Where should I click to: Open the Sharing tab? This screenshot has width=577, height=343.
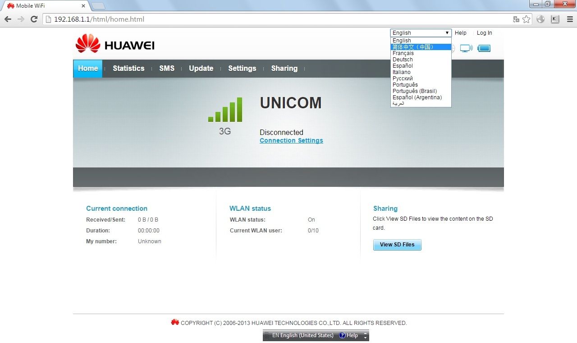pos(284,69)
